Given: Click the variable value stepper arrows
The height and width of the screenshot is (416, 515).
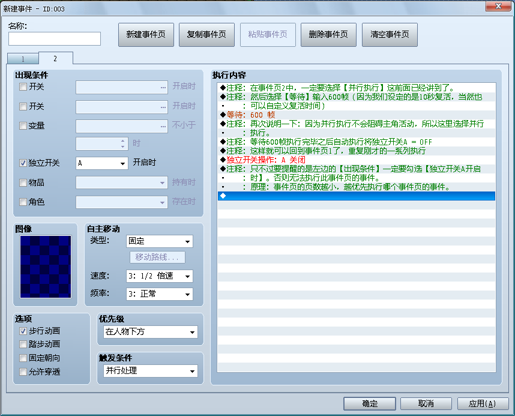Looking at the screenshot, I should (x=122, y=143).
